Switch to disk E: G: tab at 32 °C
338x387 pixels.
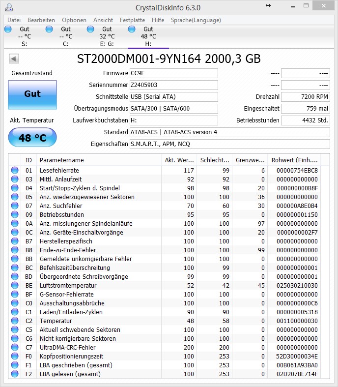coord(107,36)
